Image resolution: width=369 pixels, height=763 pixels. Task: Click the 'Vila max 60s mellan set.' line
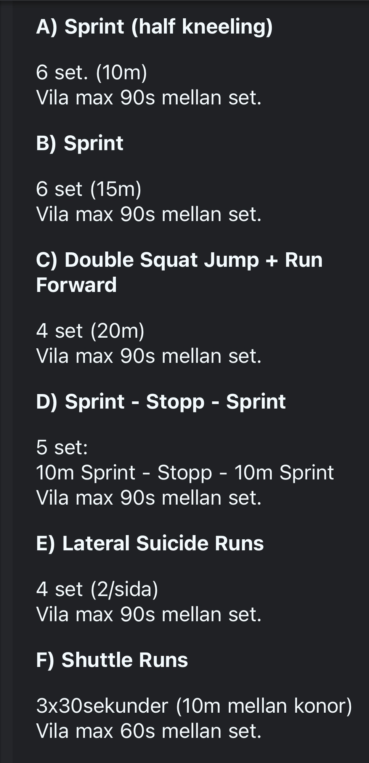pyautogui.click(x=149, y=731)
